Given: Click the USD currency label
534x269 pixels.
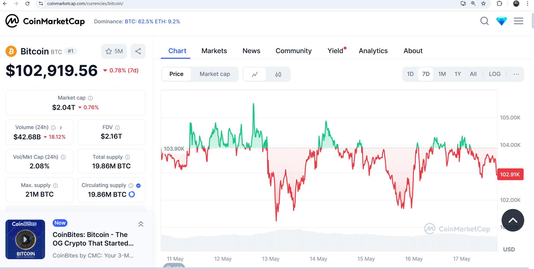Looking at the screenshot, I should [x=509, y=250].
